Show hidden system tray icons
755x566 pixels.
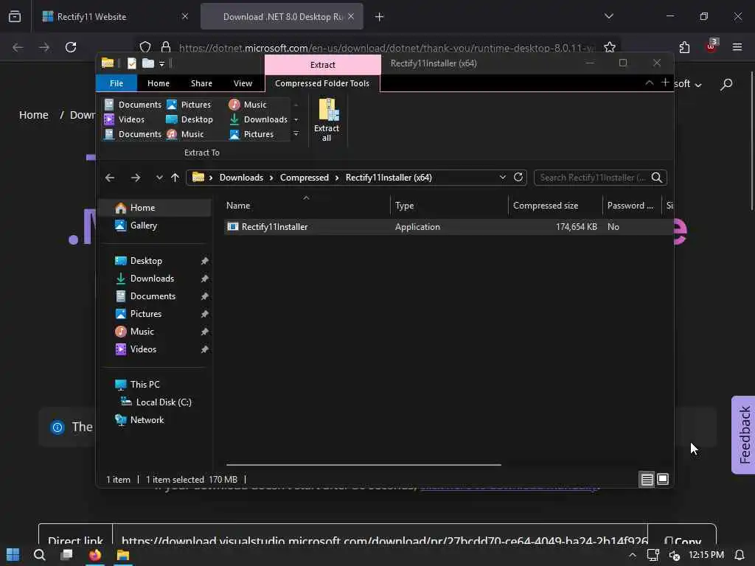tap(633, 555)
